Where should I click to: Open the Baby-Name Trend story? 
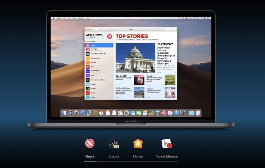point(154,91)
